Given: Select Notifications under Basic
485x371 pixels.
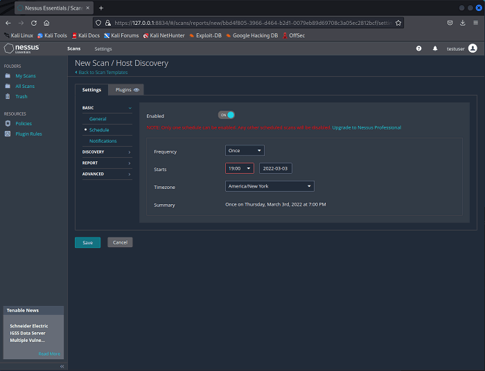Looking at the screenshot, I should point(103,141).
